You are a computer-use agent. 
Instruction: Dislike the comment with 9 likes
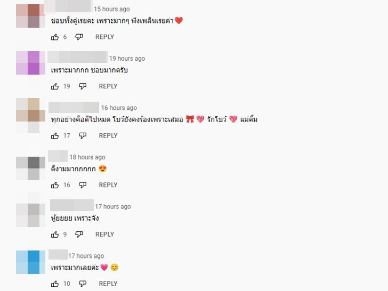(79, 234)
